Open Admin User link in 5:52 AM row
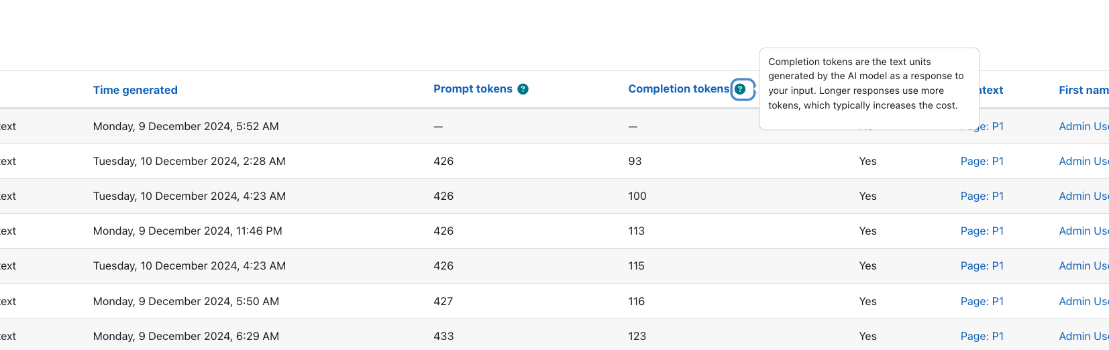 pos(1084,126)
